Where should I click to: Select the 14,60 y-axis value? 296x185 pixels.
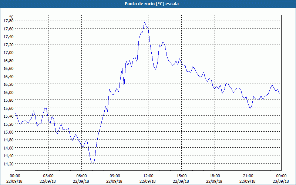(x=8, y=148)
